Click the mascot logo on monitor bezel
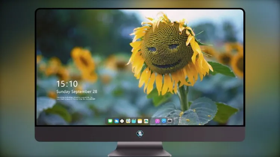 140,134
